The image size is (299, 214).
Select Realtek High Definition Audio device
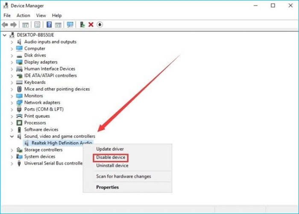click(62, 143)
